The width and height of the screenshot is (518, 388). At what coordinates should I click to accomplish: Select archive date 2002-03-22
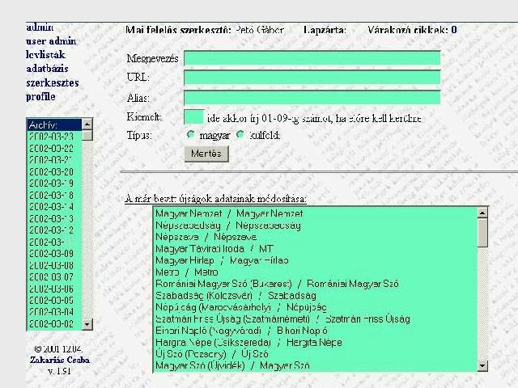(54, 149)
